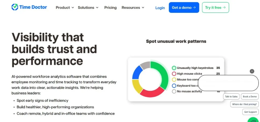This screenshot has width=260, height=122.
Task: Open the Resources navigation item
Action: pos(131,8)
